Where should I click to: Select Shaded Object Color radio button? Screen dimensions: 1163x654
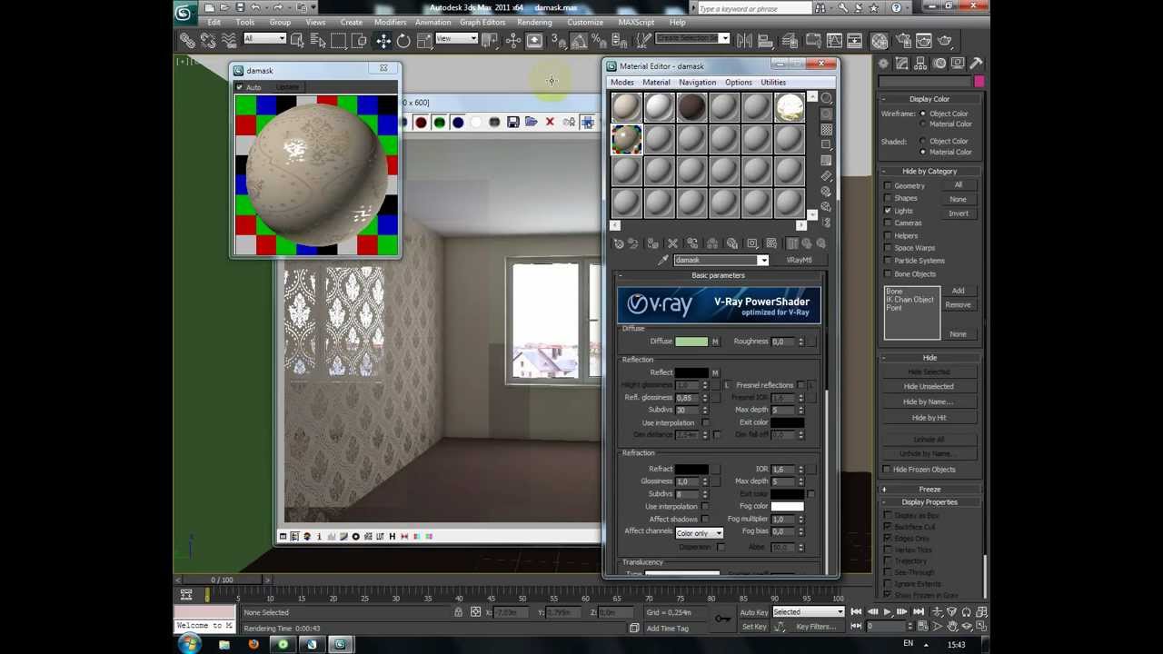point(923,142)
